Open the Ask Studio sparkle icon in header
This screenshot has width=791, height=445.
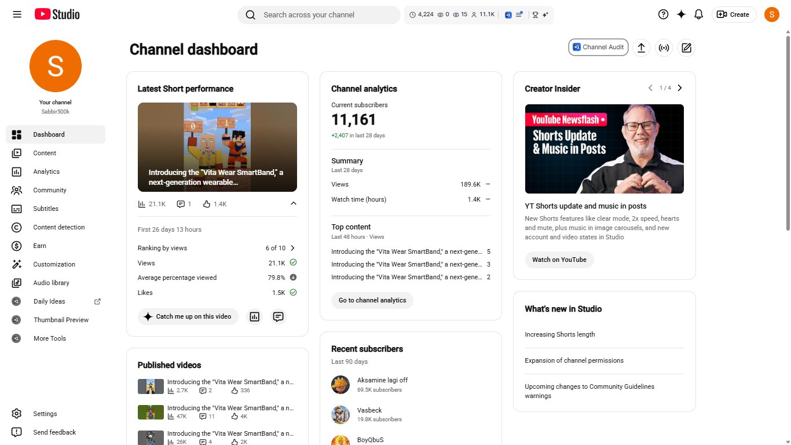point(681,14)
